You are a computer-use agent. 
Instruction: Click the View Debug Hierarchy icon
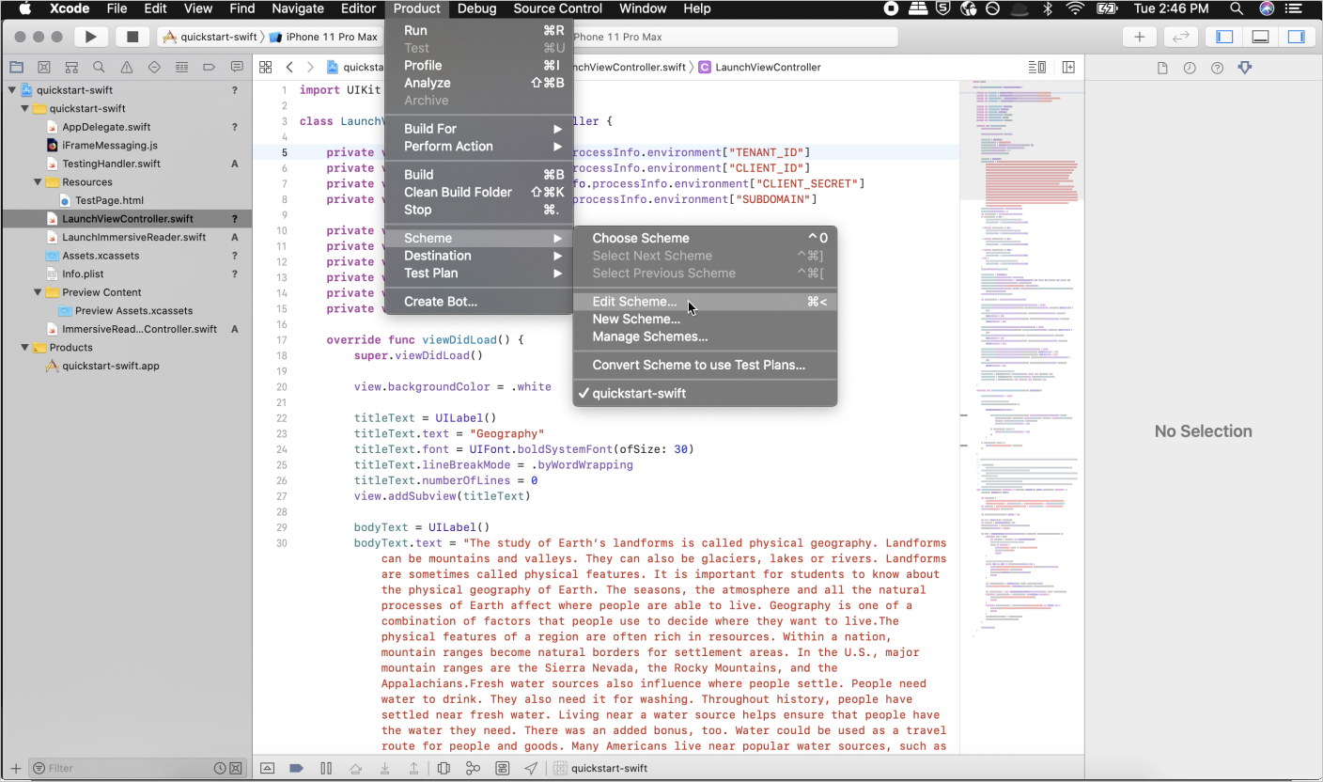pos(443,768)
